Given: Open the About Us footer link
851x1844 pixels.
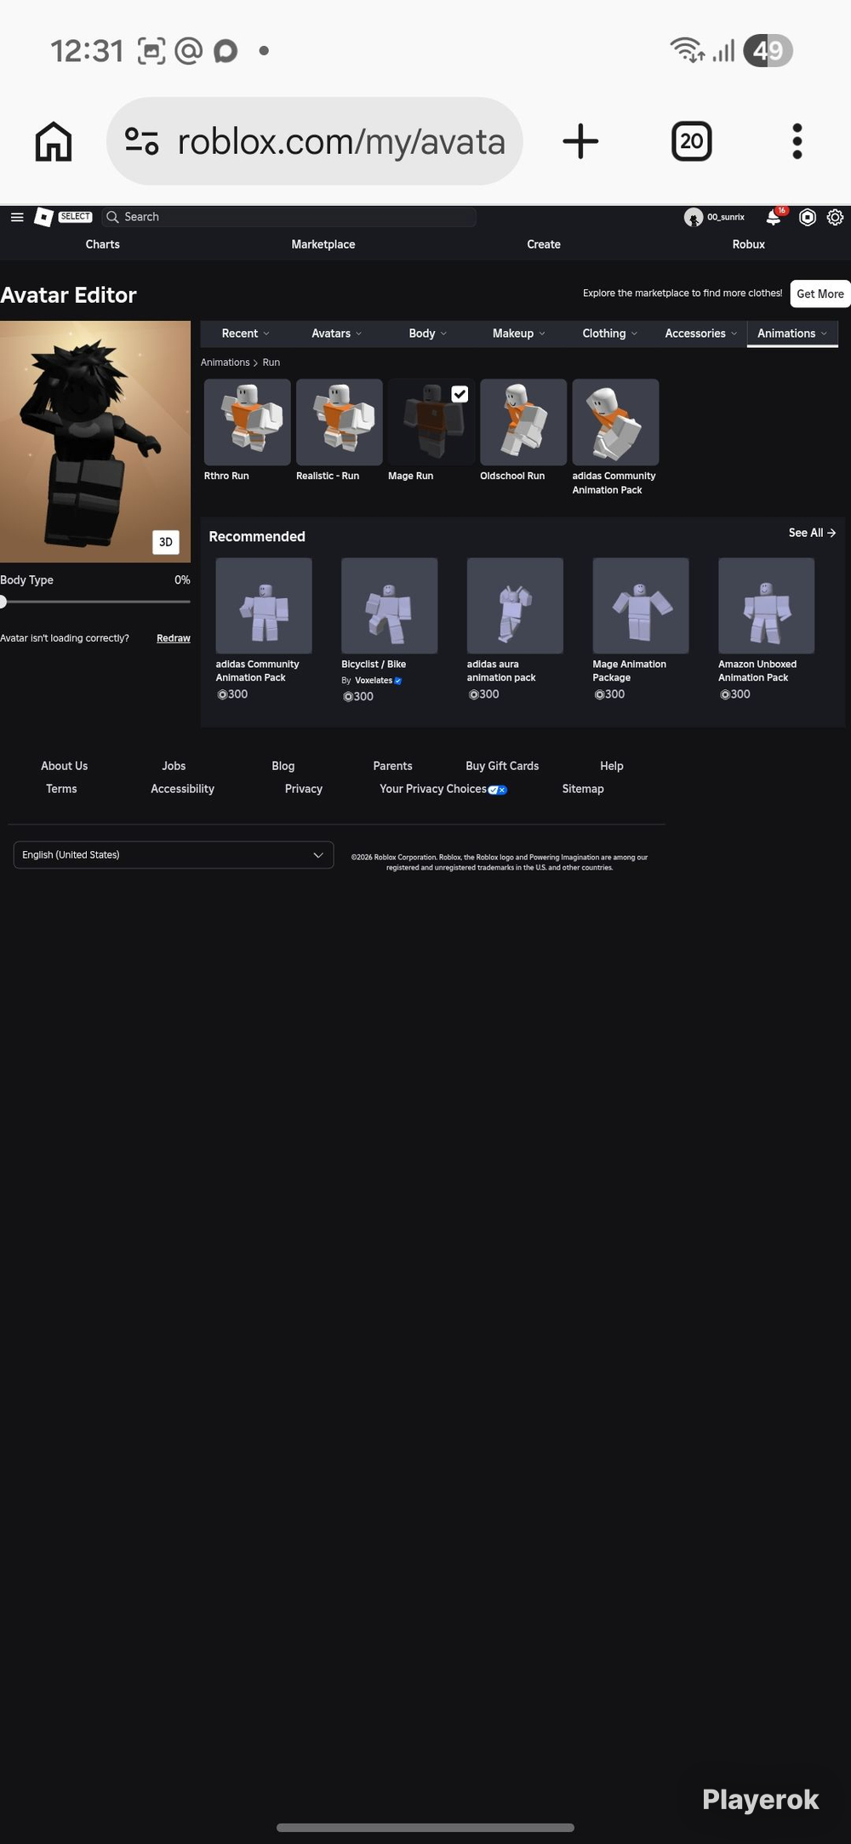Looking at the screenshot, I should (x=65, y=766).
